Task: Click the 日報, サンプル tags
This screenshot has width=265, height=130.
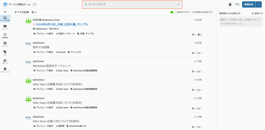Action: click(x=86, y=34)
